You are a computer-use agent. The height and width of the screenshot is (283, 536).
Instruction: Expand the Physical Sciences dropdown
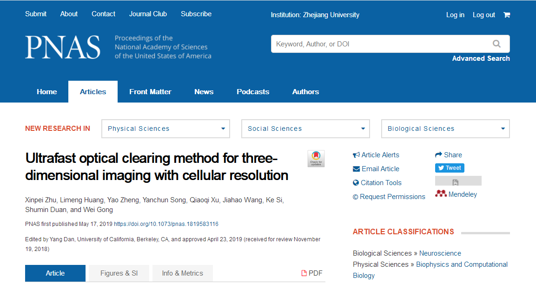[165, 129]
